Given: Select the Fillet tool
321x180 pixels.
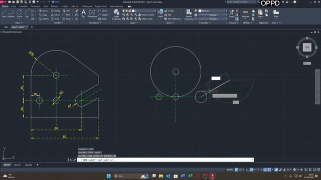Looking at the screenshot, I should pyautogui.click(x=66, y=14).
